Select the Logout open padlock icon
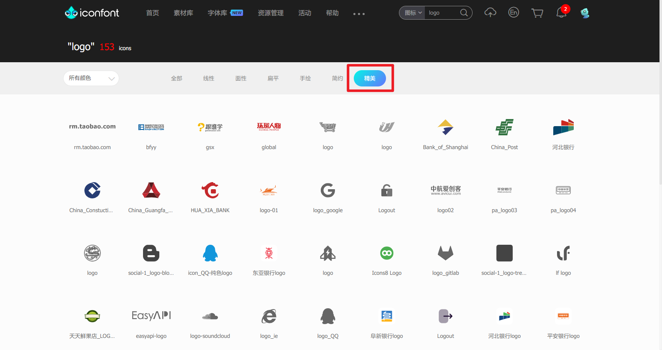This screenshot has width=662, height=350. tap(387, 190)
